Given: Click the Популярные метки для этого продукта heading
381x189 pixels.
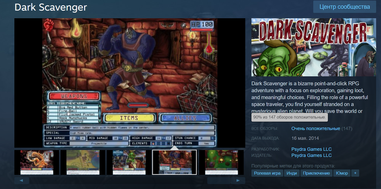Looking at the screenshot, I should [293, 166].
